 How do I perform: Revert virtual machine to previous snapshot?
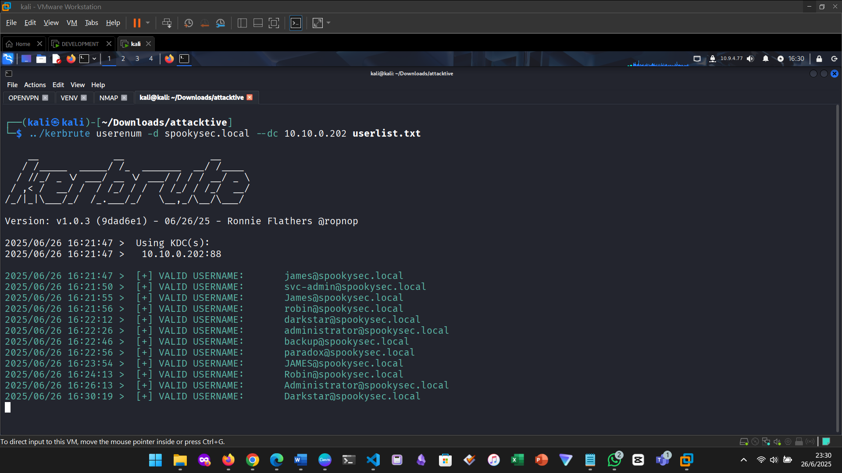point(204,23)
